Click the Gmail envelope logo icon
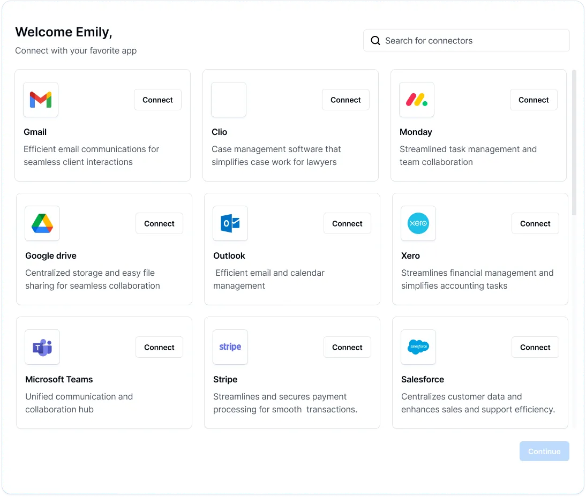This screenshot has width=586, height=497. pos(41,100)
